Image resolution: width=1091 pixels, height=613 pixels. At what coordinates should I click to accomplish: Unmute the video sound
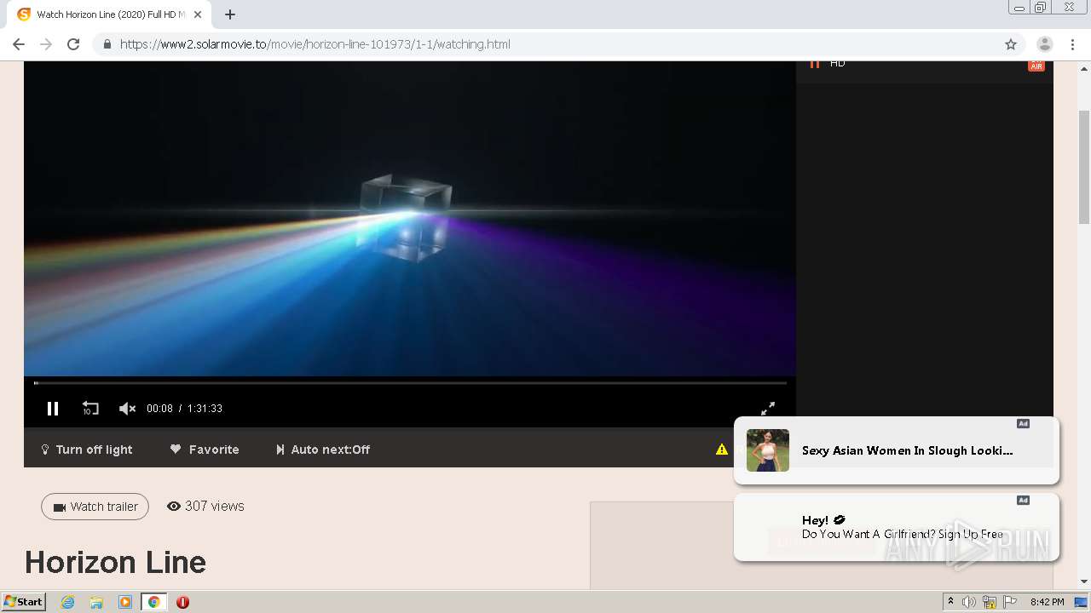127,409
